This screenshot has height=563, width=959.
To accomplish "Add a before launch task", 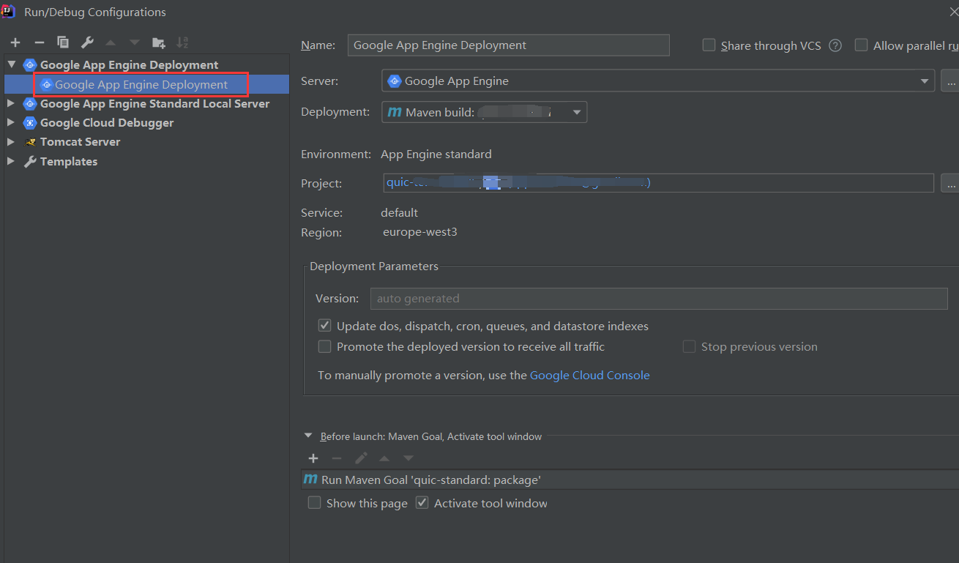I will tap(313, 458).
